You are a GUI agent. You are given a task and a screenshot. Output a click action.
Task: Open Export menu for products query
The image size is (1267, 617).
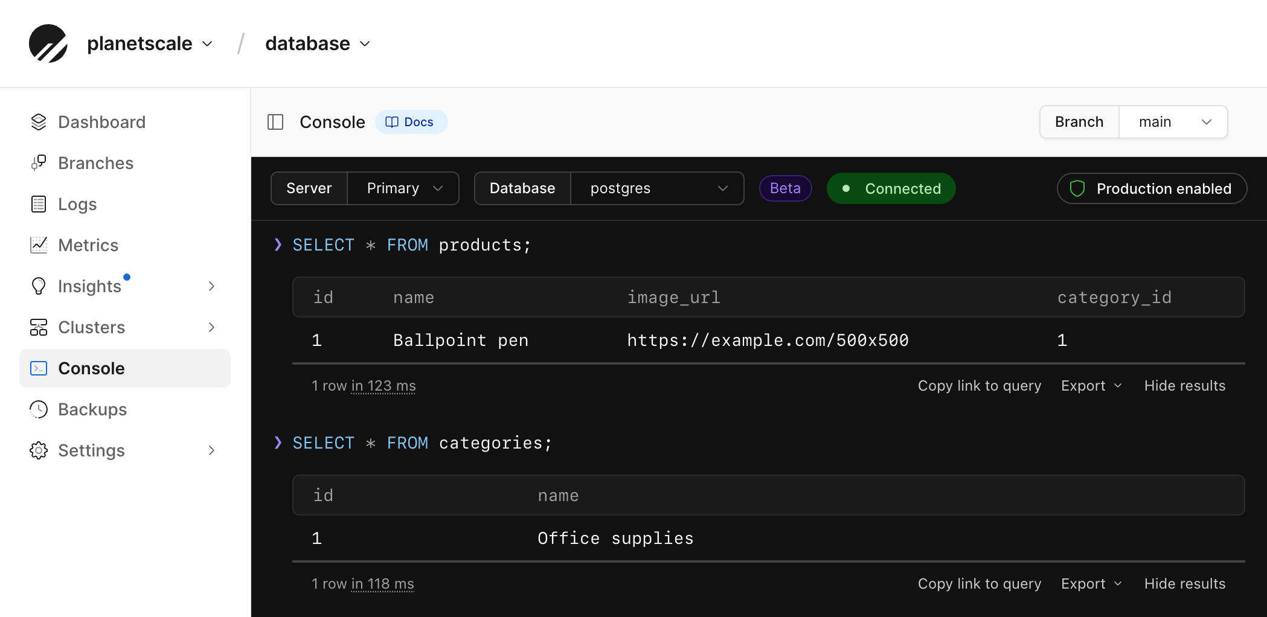(x=1091, y=386)
